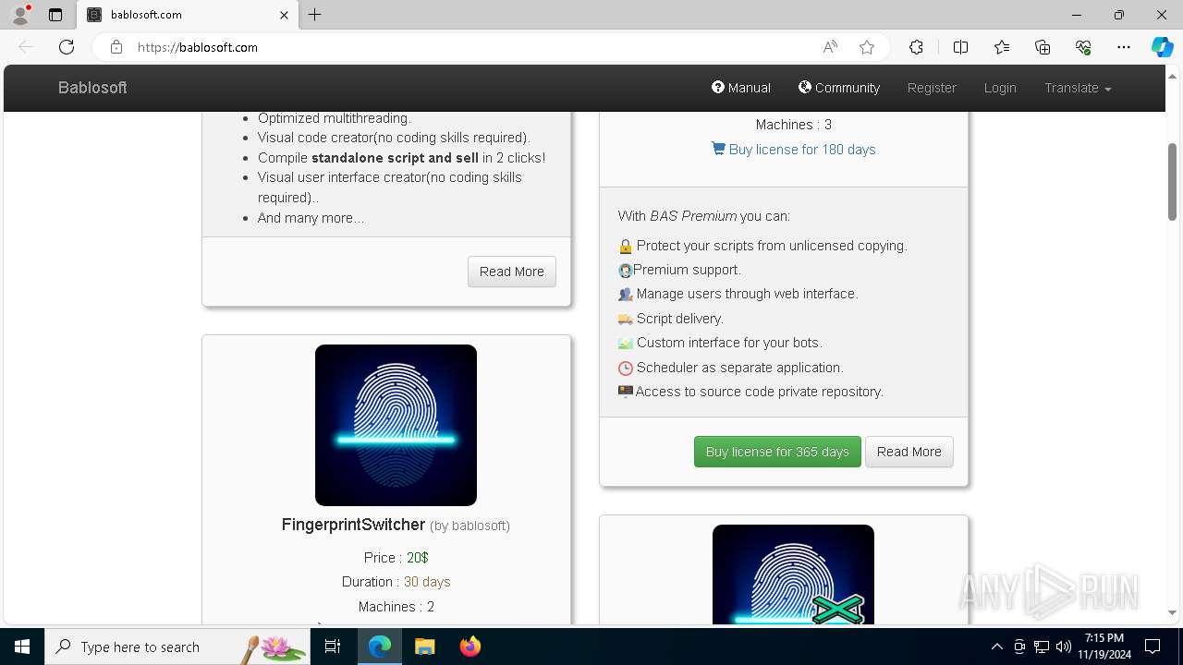Open volume control in system tray
The height and width of the screenshot is (665, 1183).
coord(1063,647)
